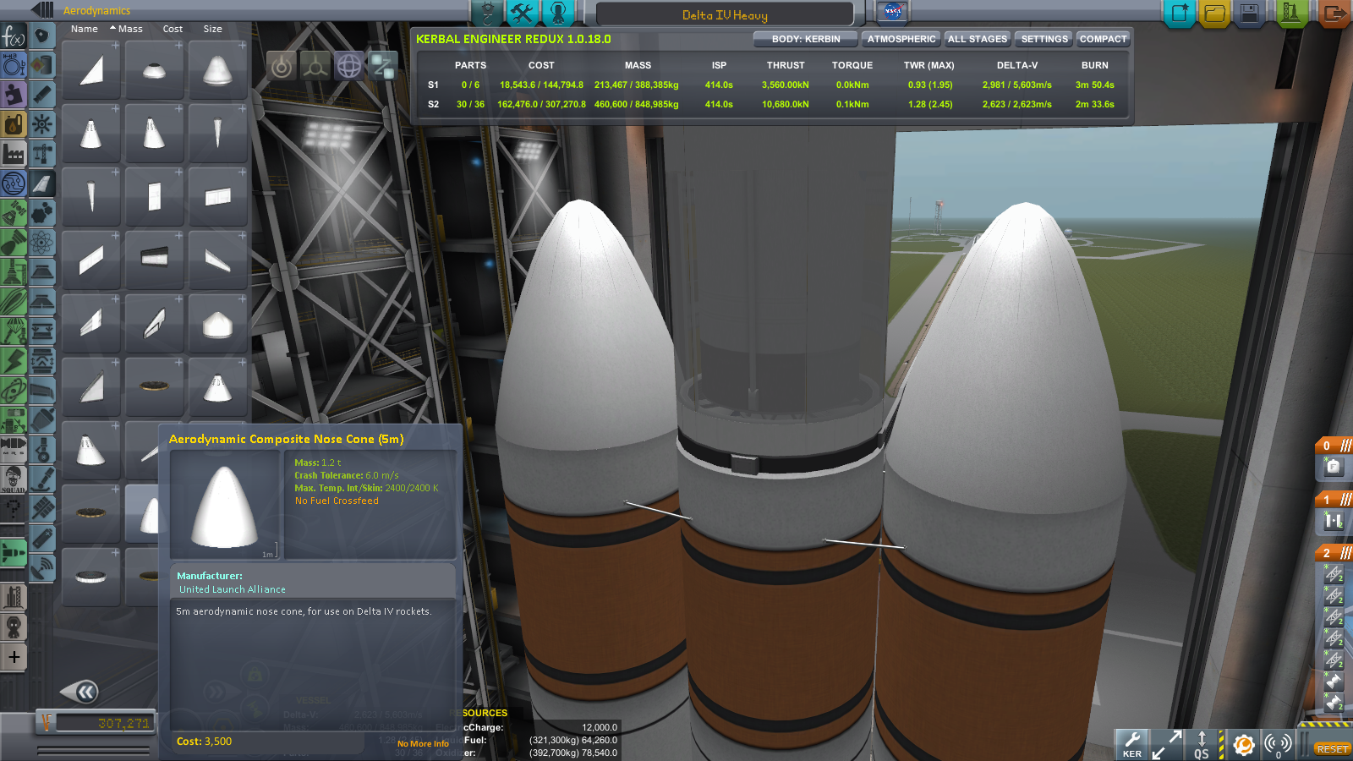The height and width of the screenshot is (761, 1353).
Task: Click the Delta IV Heavy vessel name field
Action: (725, 14)
